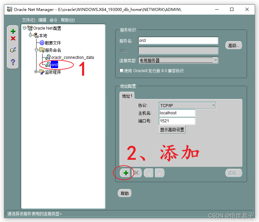Select 本地 tree item
This screenshot has width=259, height=222.
click(x=43, y=36)
